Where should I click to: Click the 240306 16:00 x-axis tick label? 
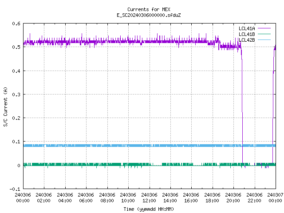(x=191, y=198)
